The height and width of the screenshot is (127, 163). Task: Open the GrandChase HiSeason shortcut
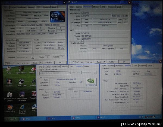pyautogui.click(x=22, y=97)
